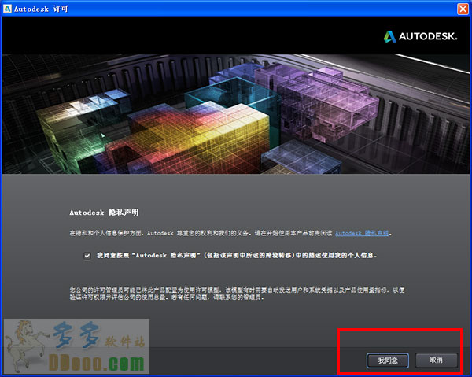Image resolution: width=472 pixels, height=377 pixels.
Task: Open the Autodesk 隐私声明 hyperlink
Action: tap(362, 234)
